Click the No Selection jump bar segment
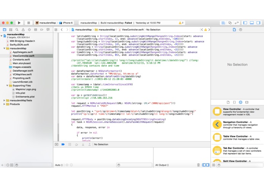Viewport: 264px width, 187px height. pos(153,30)
